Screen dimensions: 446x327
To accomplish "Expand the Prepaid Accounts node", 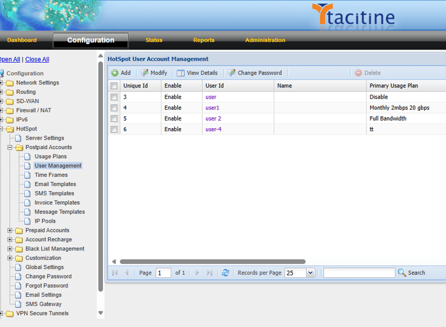I will click(10, 231).
